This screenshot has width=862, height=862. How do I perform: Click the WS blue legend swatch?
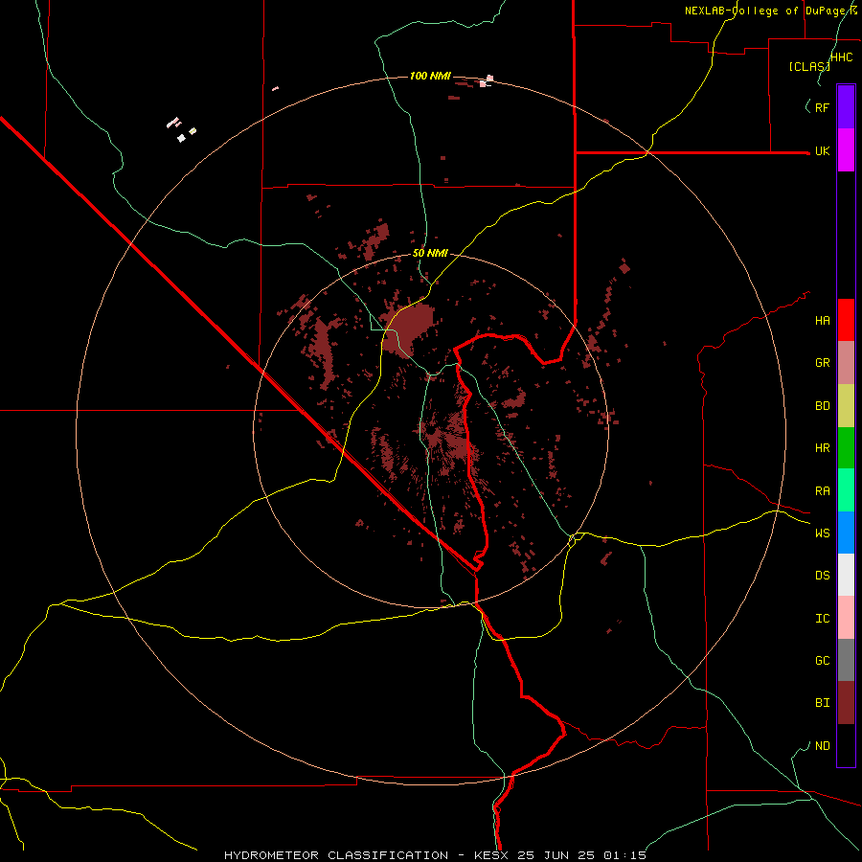(846, 533)
